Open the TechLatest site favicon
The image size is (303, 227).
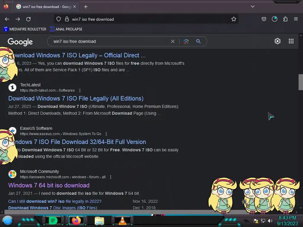click(12, 87)
